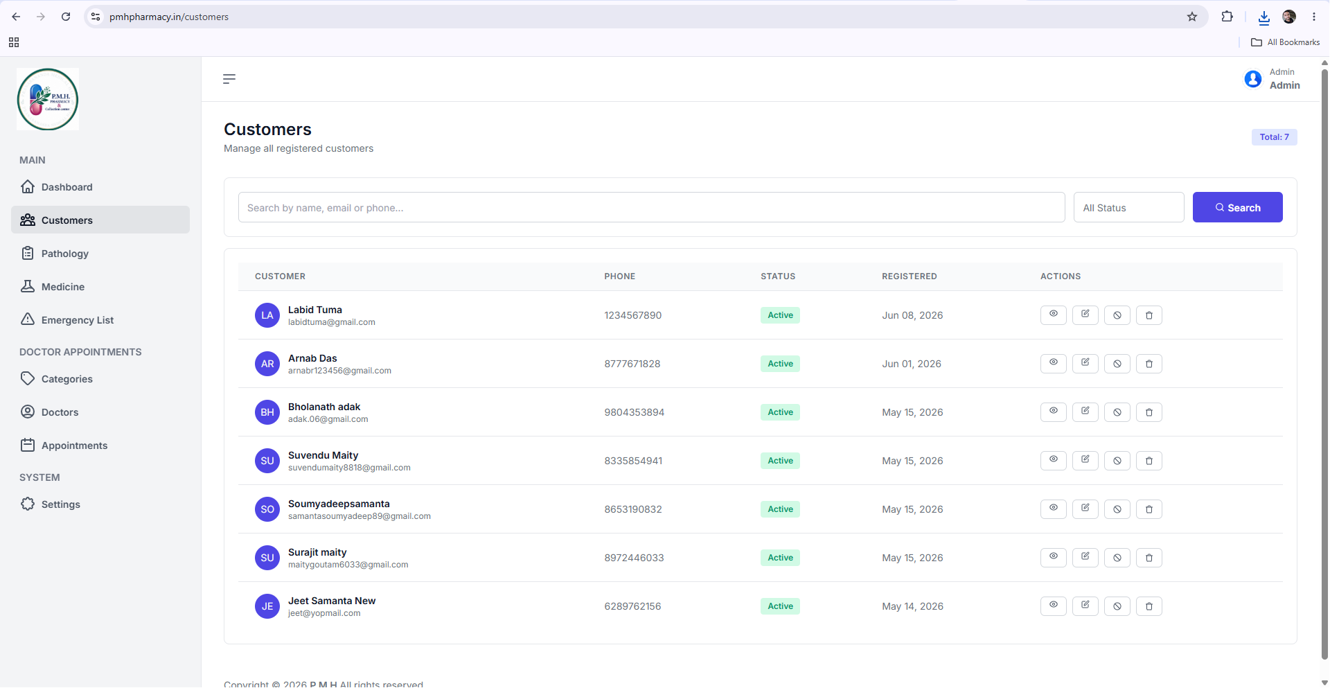1330x688 pixels.
Task: Click email arnabr123456@gmail.com
Action: coord(339,371)
